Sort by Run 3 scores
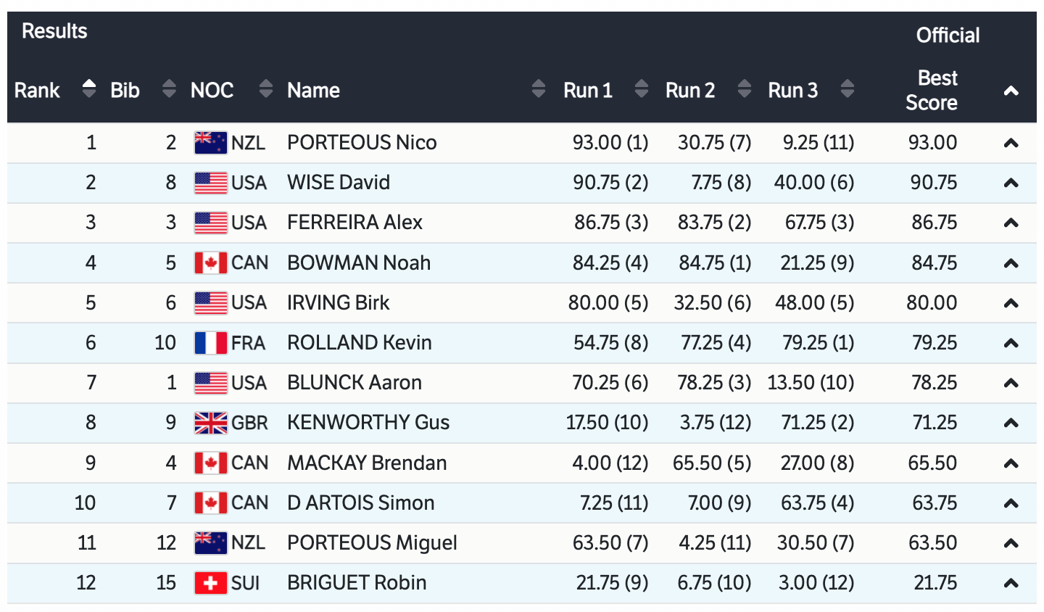The height and width of the screenshot is (612, 1044). tap(847, 89)
